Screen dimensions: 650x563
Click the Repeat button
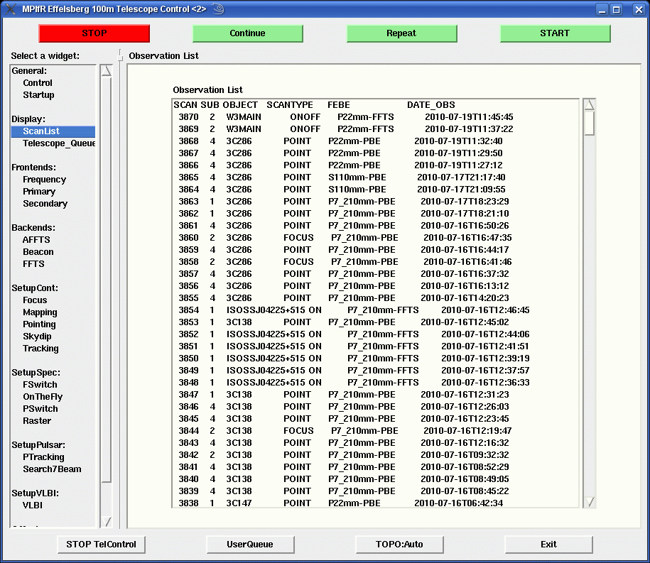click(401, 33)
